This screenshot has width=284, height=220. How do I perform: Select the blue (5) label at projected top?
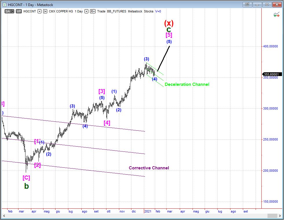coord(169,42)
